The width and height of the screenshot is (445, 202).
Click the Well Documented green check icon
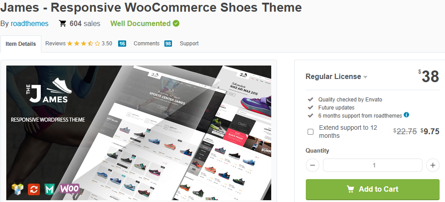click(176, 23)
